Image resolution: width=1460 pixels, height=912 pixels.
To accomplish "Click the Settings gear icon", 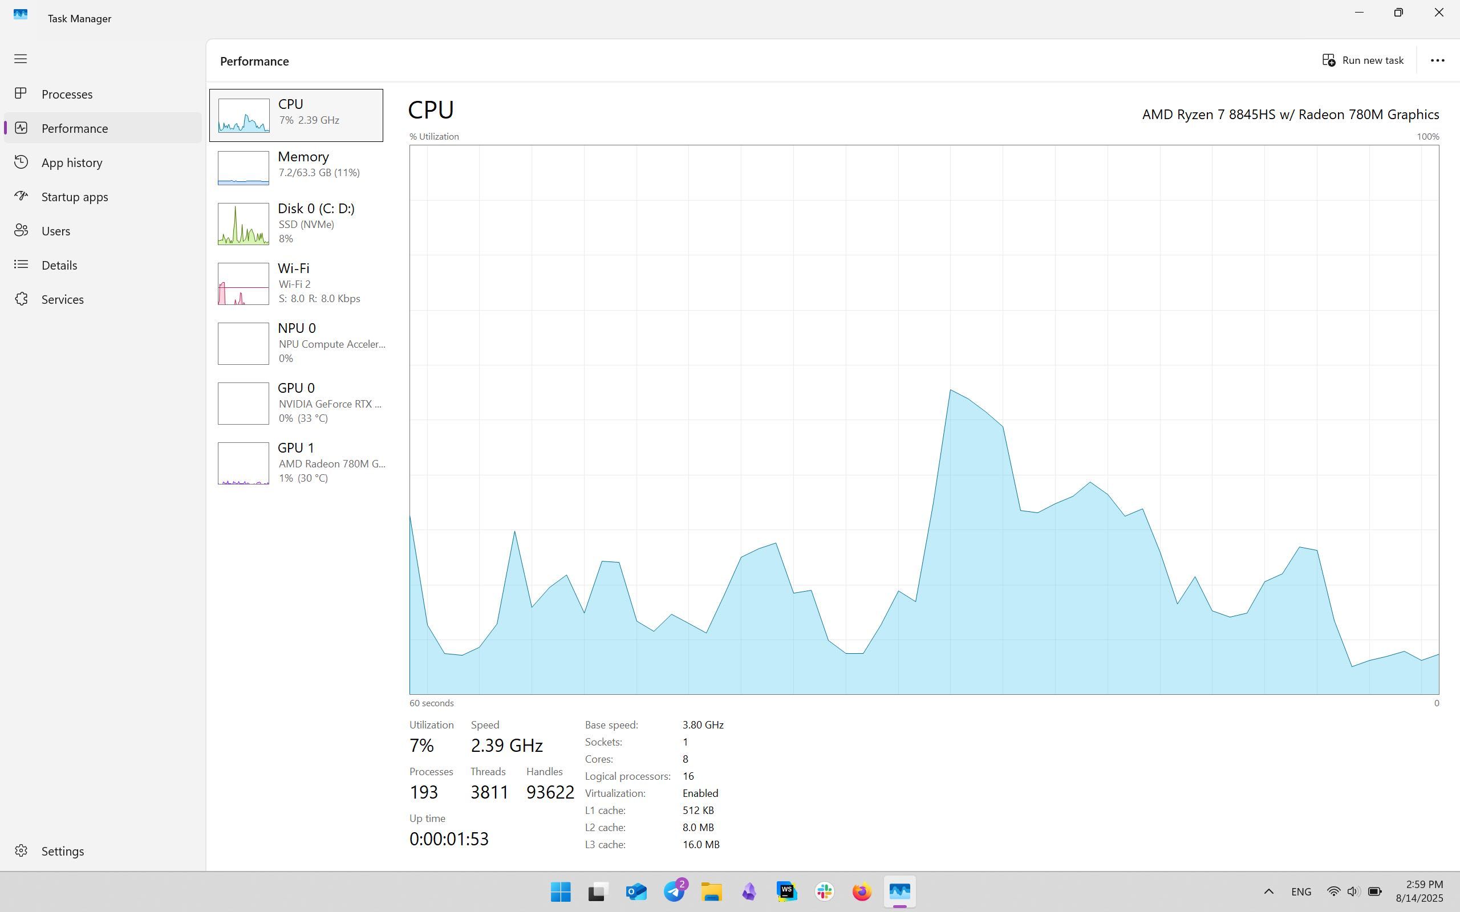I will click(21, 850).
